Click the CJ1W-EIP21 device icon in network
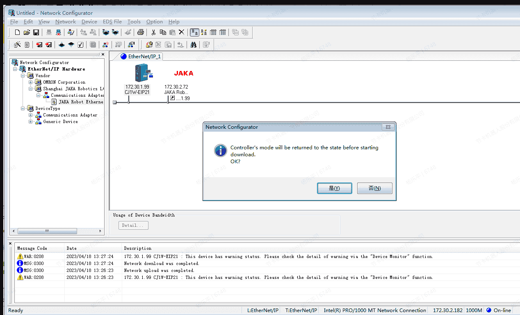 140,73
